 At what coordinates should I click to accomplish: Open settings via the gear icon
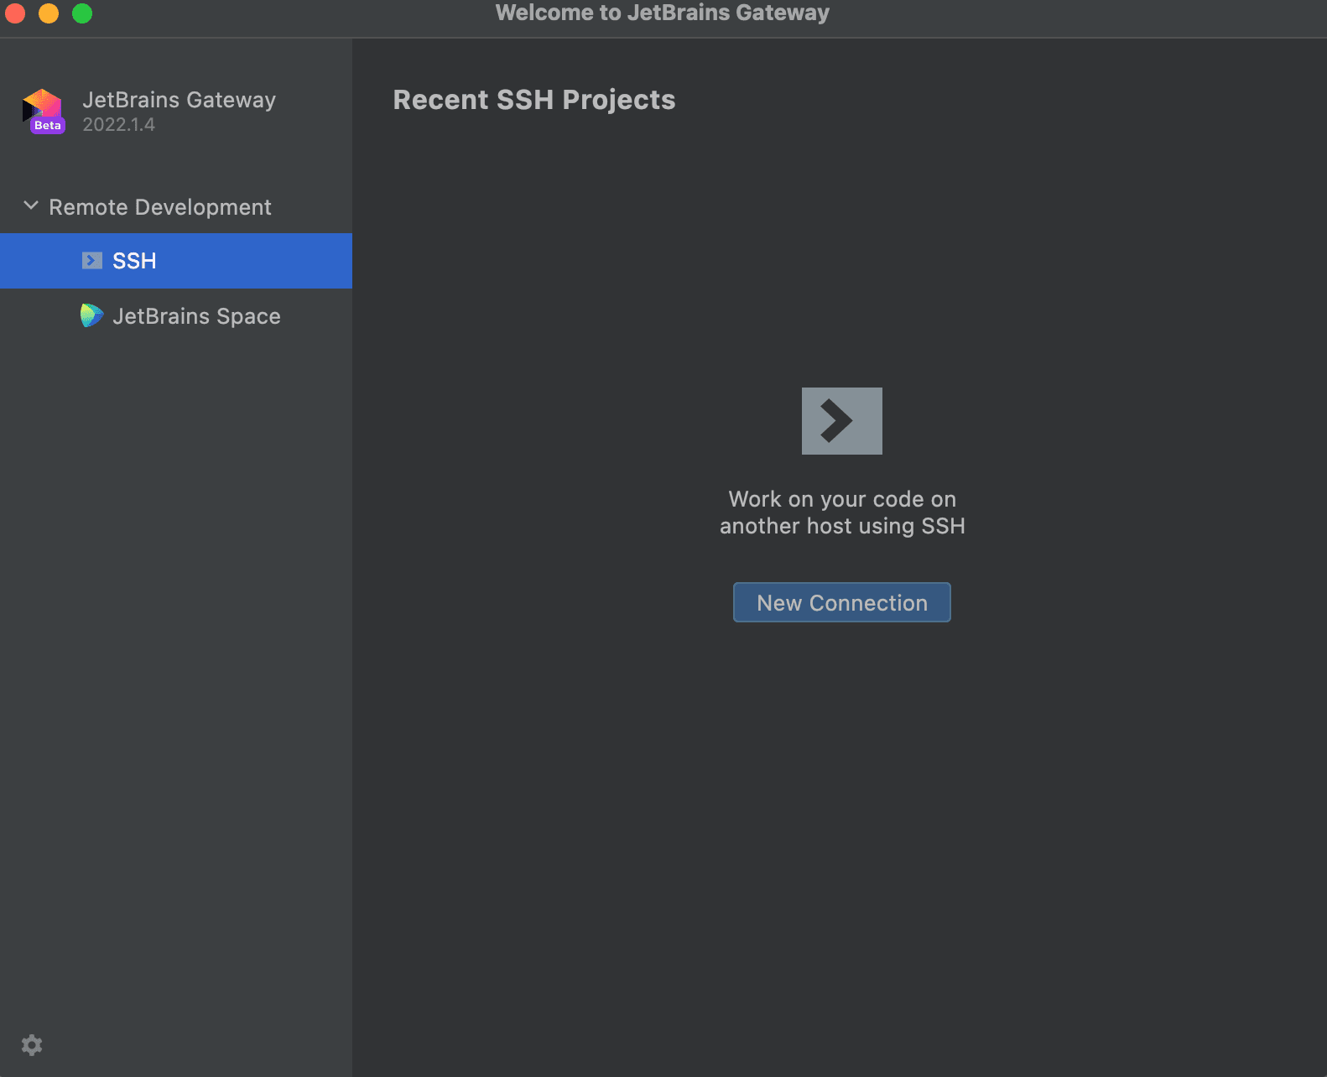point(32,1045)
